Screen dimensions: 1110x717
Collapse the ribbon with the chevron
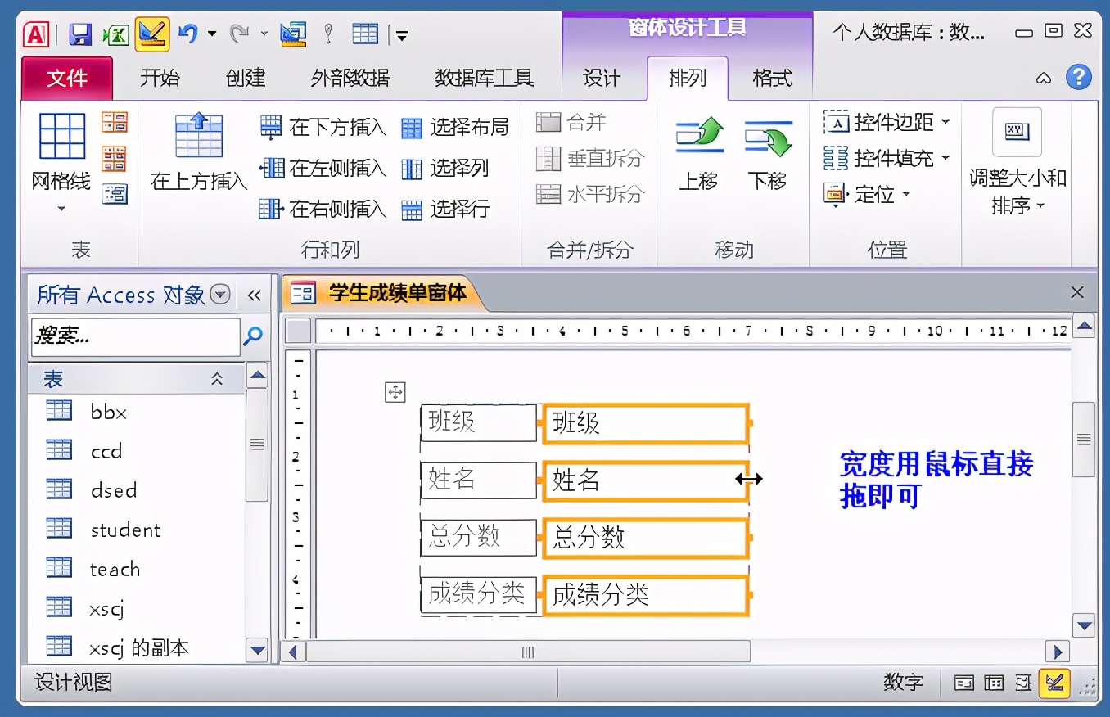(x=1043, y=79)
